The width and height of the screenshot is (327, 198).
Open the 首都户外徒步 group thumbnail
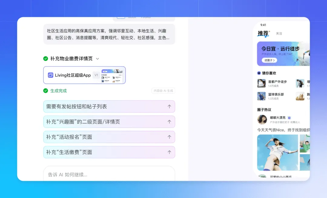pos(261,83)
